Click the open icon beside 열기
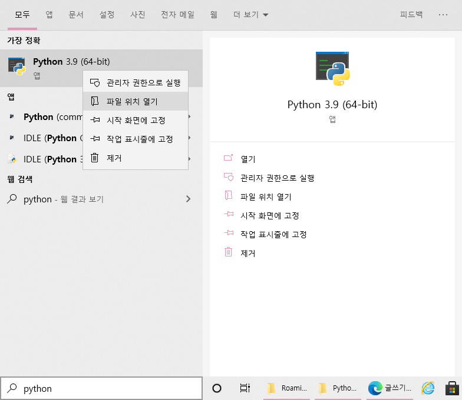Screen dimensions: 462x400 229,158
